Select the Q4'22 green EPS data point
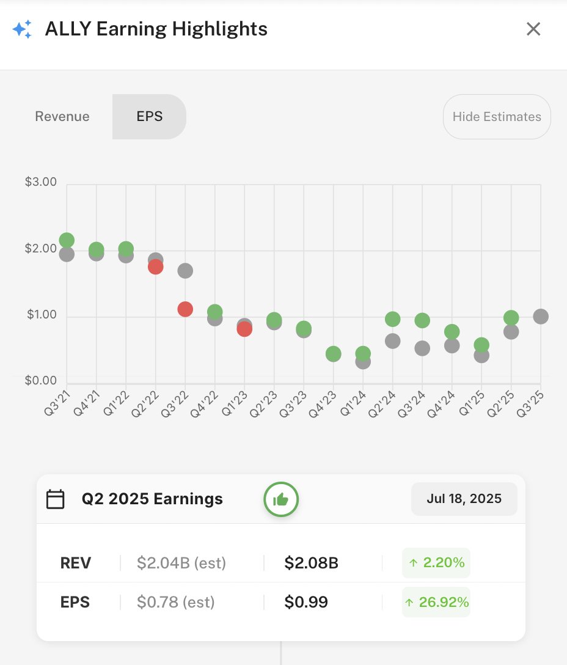 (215, 312)
